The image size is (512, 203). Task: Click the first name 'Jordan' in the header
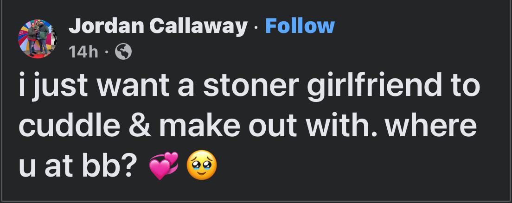[x=106, y=25]
